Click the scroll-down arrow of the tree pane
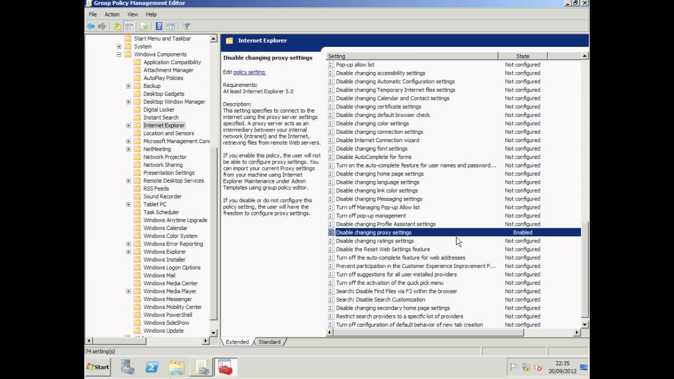The image size is (674, 379). click(214, 333)
